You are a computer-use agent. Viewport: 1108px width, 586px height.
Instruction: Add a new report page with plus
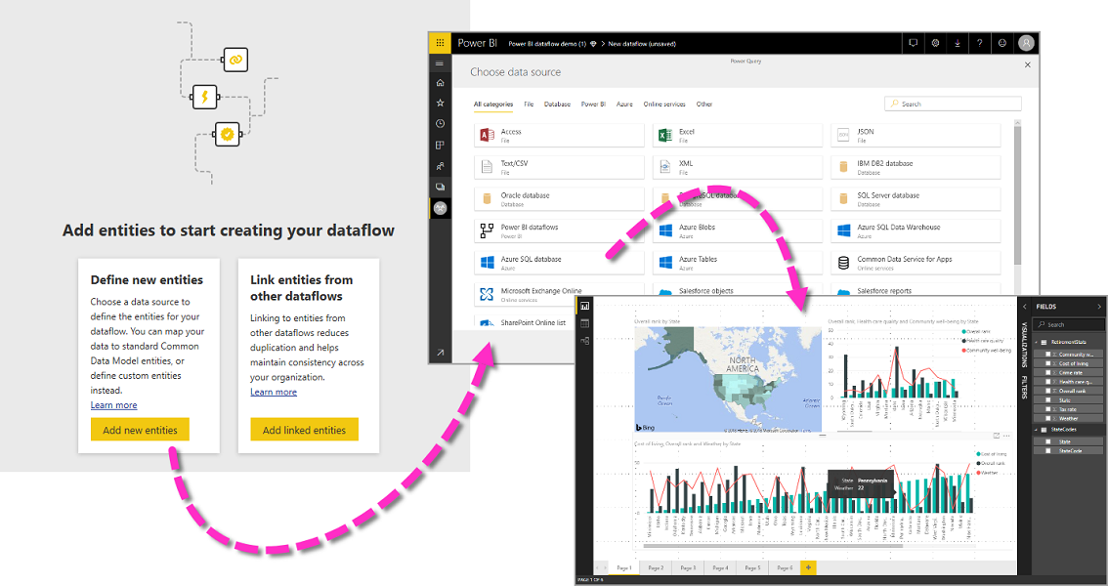pyautogui.click(x=808, y=567)
